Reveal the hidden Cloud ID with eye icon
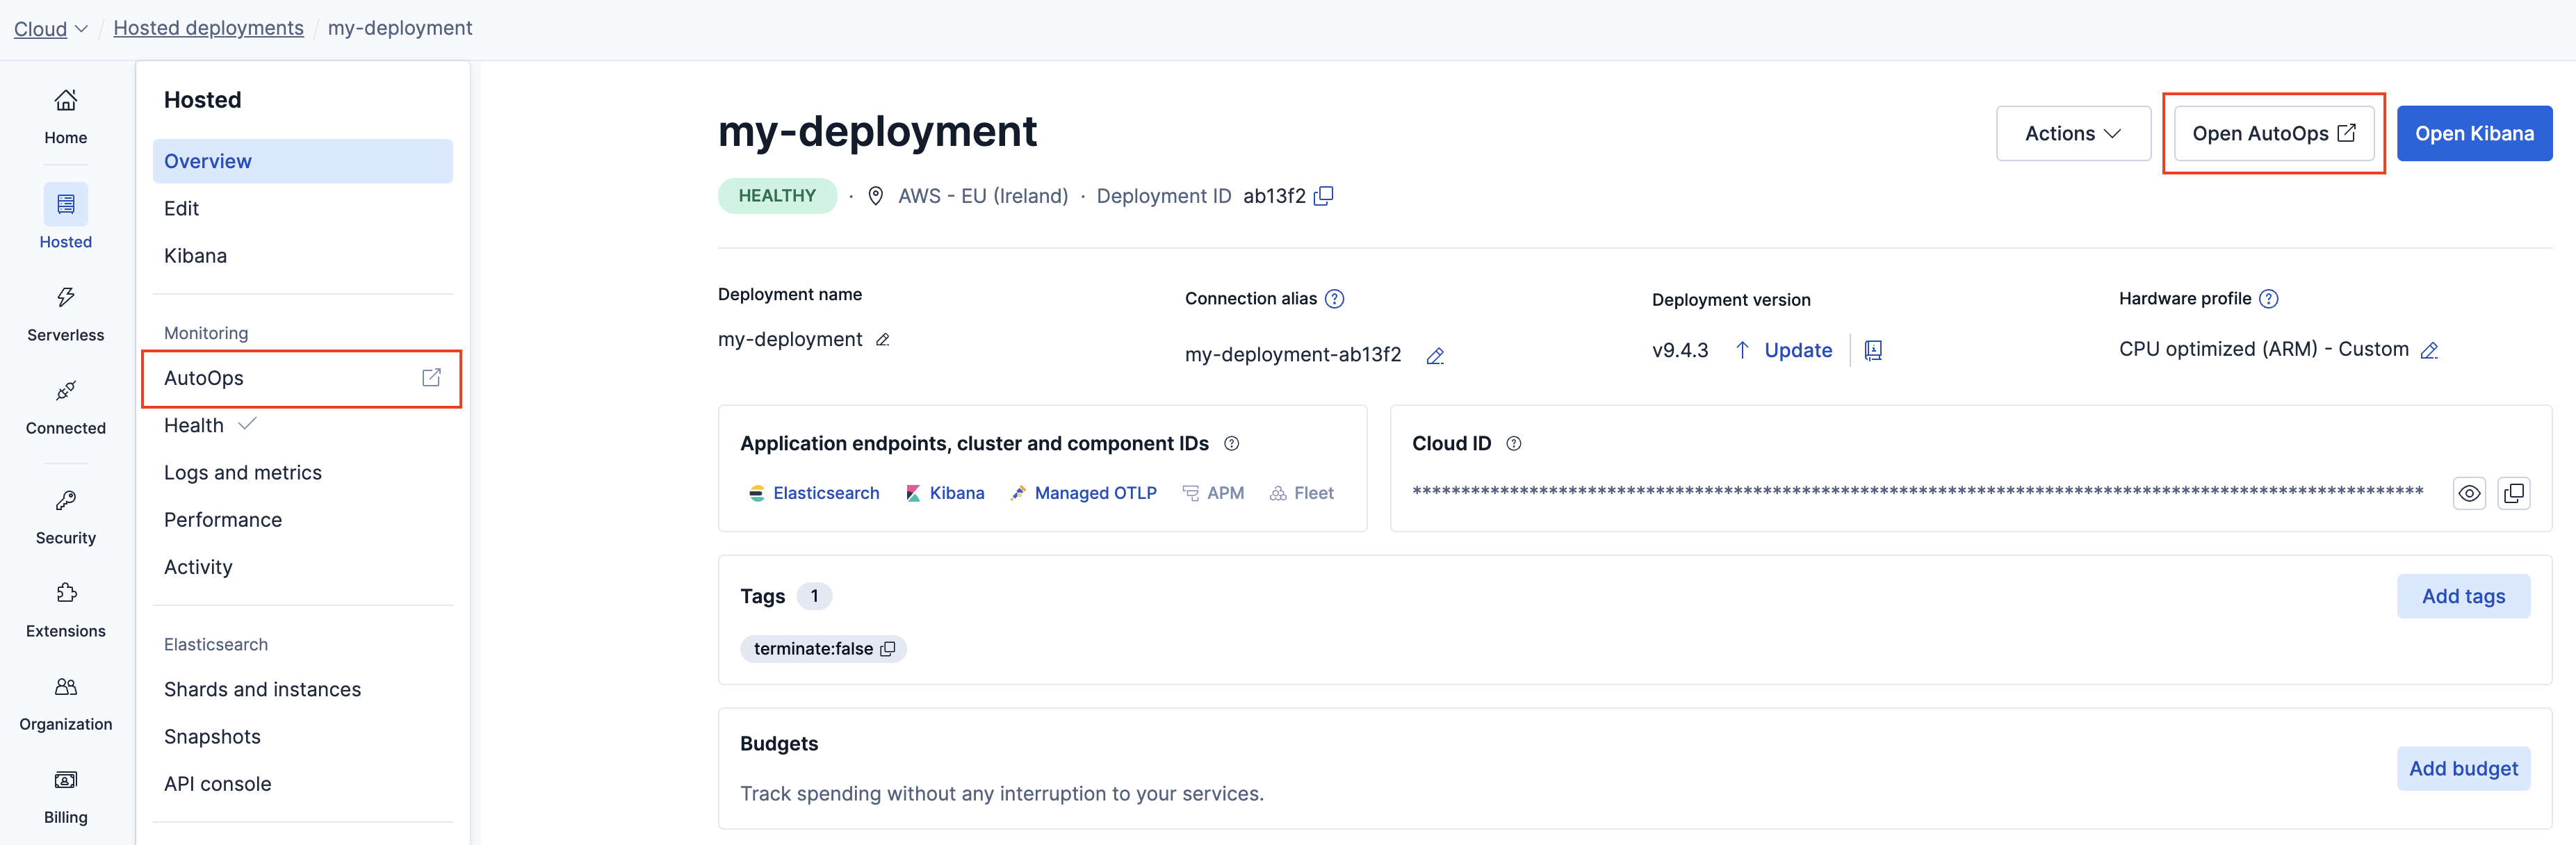This screenshot has height=845, width=2576. point(2469,493)
